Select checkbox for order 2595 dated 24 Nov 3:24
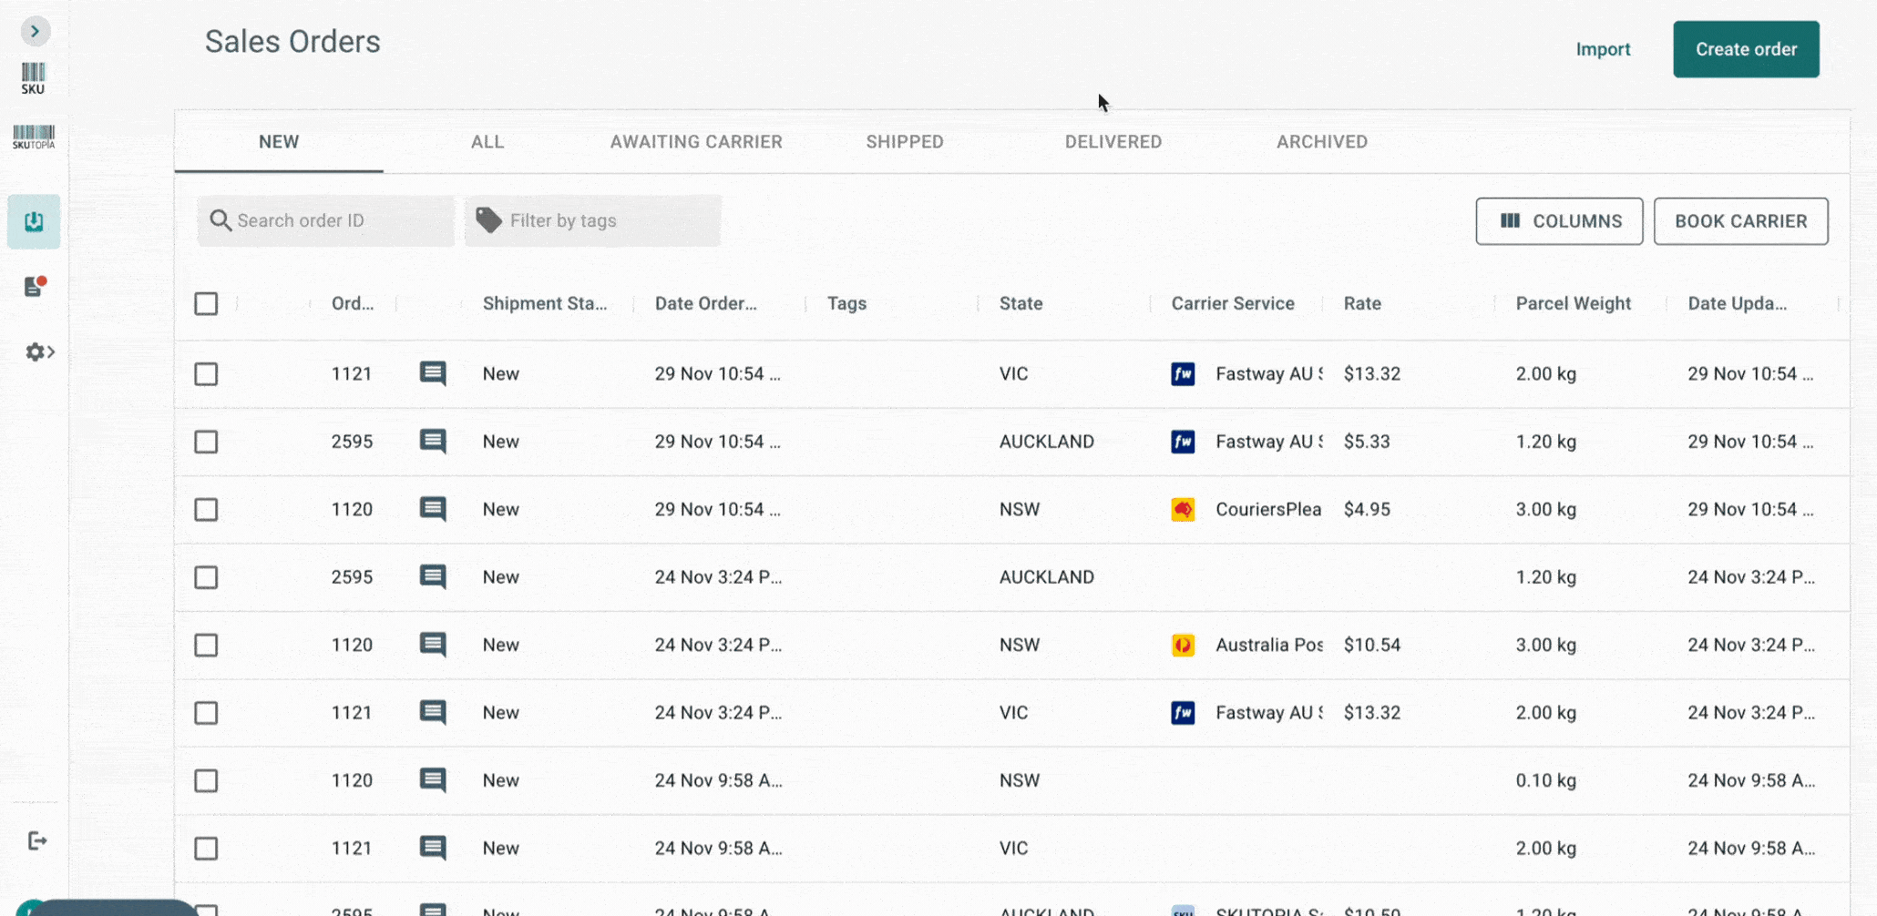 pyautogui.click(x=206, y=577)
